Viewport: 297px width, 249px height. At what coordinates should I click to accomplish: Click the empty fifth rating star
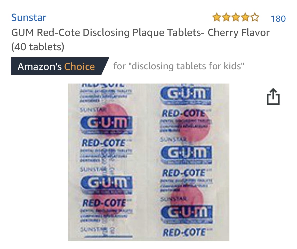[255, 17]
